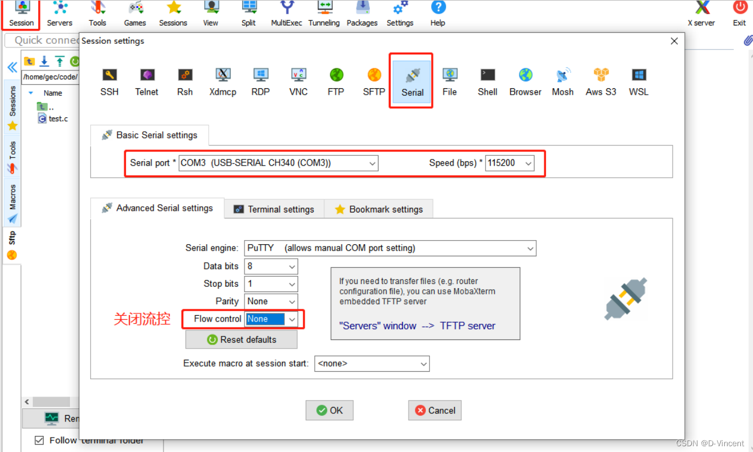Click the upload arrow in SFTP toolbar
This screenshot has width=753, height=452.
click(x=60, y=61)
